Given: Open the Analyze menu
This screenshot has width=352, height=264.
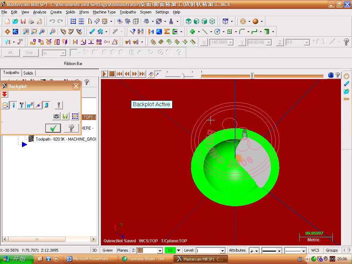Looking at the screenshot, I should [40, 12].
